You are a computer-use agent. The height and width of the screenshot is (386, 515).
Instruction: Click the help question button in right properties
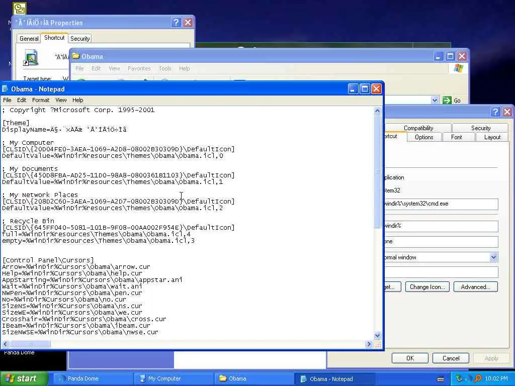click(495, 112)
